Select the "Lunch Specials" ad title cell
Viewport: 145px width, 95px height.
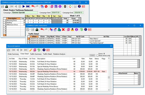click(x=106, y=41)
